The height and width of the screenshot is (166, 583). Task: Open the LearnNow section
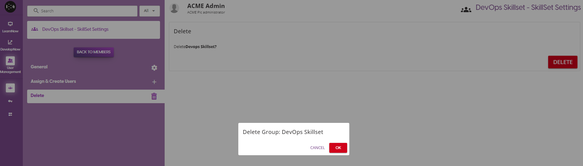tap(10, 27)
